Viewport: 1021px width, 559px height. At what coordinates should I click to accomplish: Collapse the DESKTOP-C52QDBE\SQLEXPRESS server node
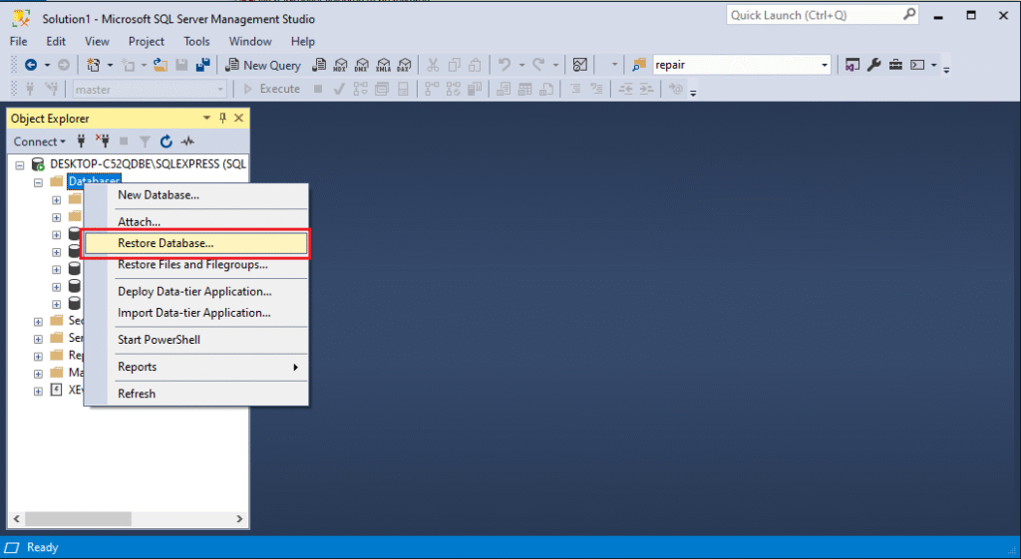pos(20,165)
